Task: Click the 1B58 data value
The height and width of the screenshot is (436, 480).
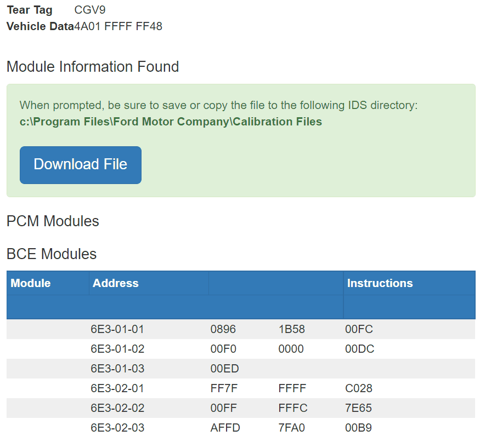Action: tap(291, 329)
